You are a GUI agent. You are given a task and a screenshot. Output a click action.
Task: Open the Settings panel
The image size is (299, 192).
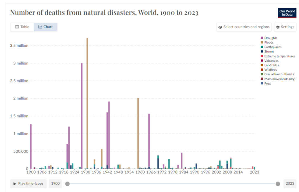[x=285, y=27]
